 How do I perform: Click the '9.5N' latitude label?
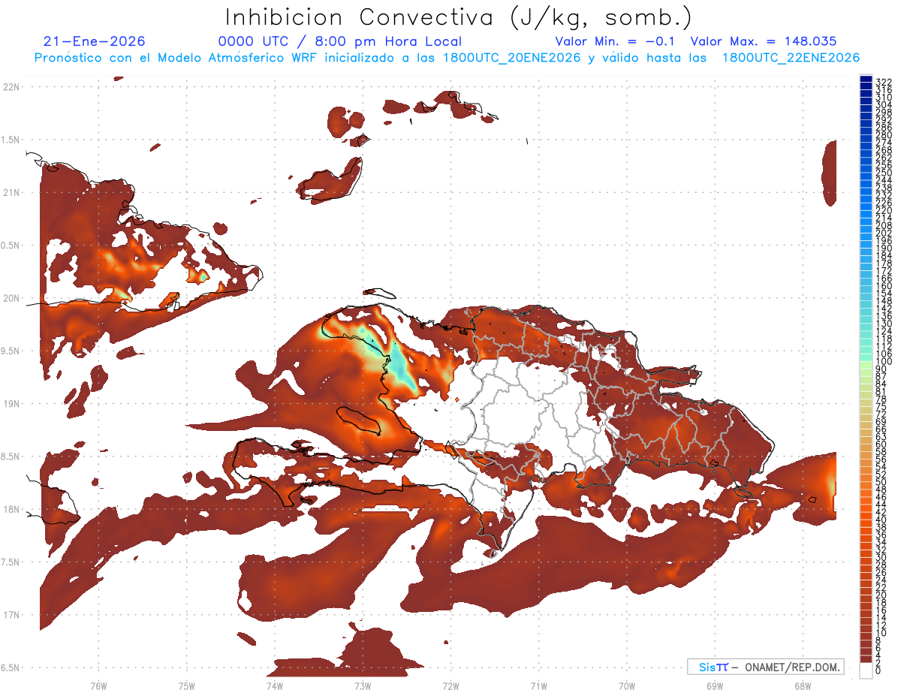pos(11,351)
